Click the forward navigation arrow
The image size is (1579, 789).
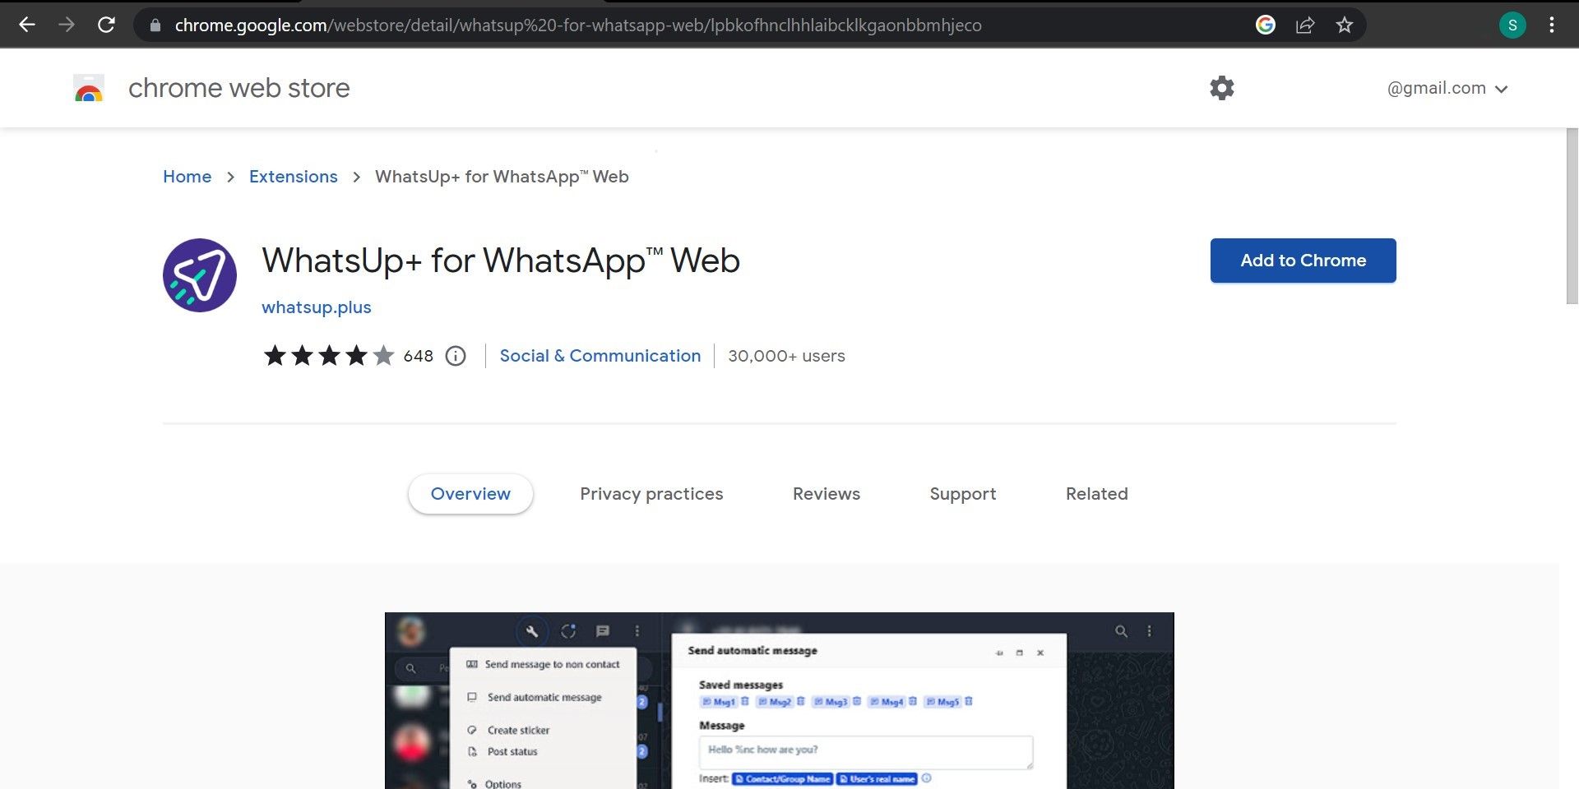tap(67, 25)
